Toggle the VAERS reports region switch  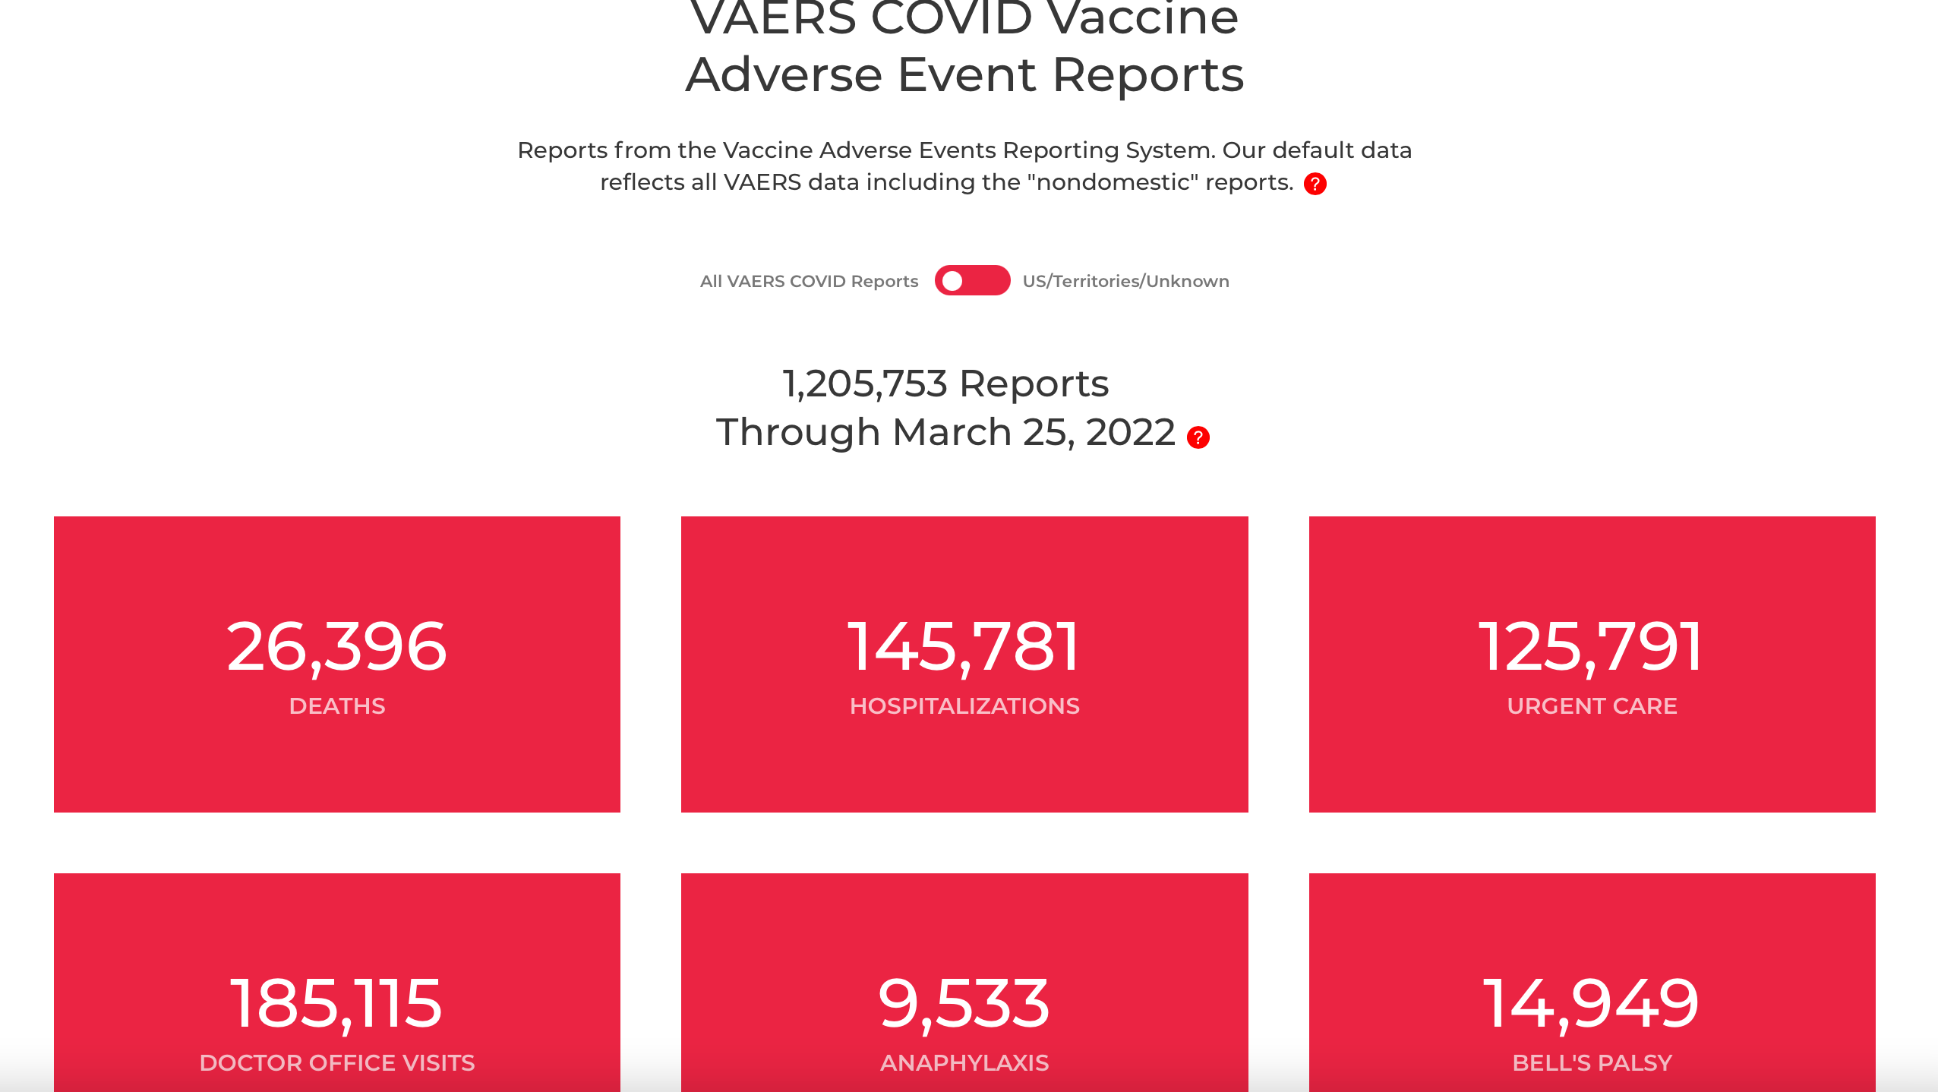coord(972,280)
